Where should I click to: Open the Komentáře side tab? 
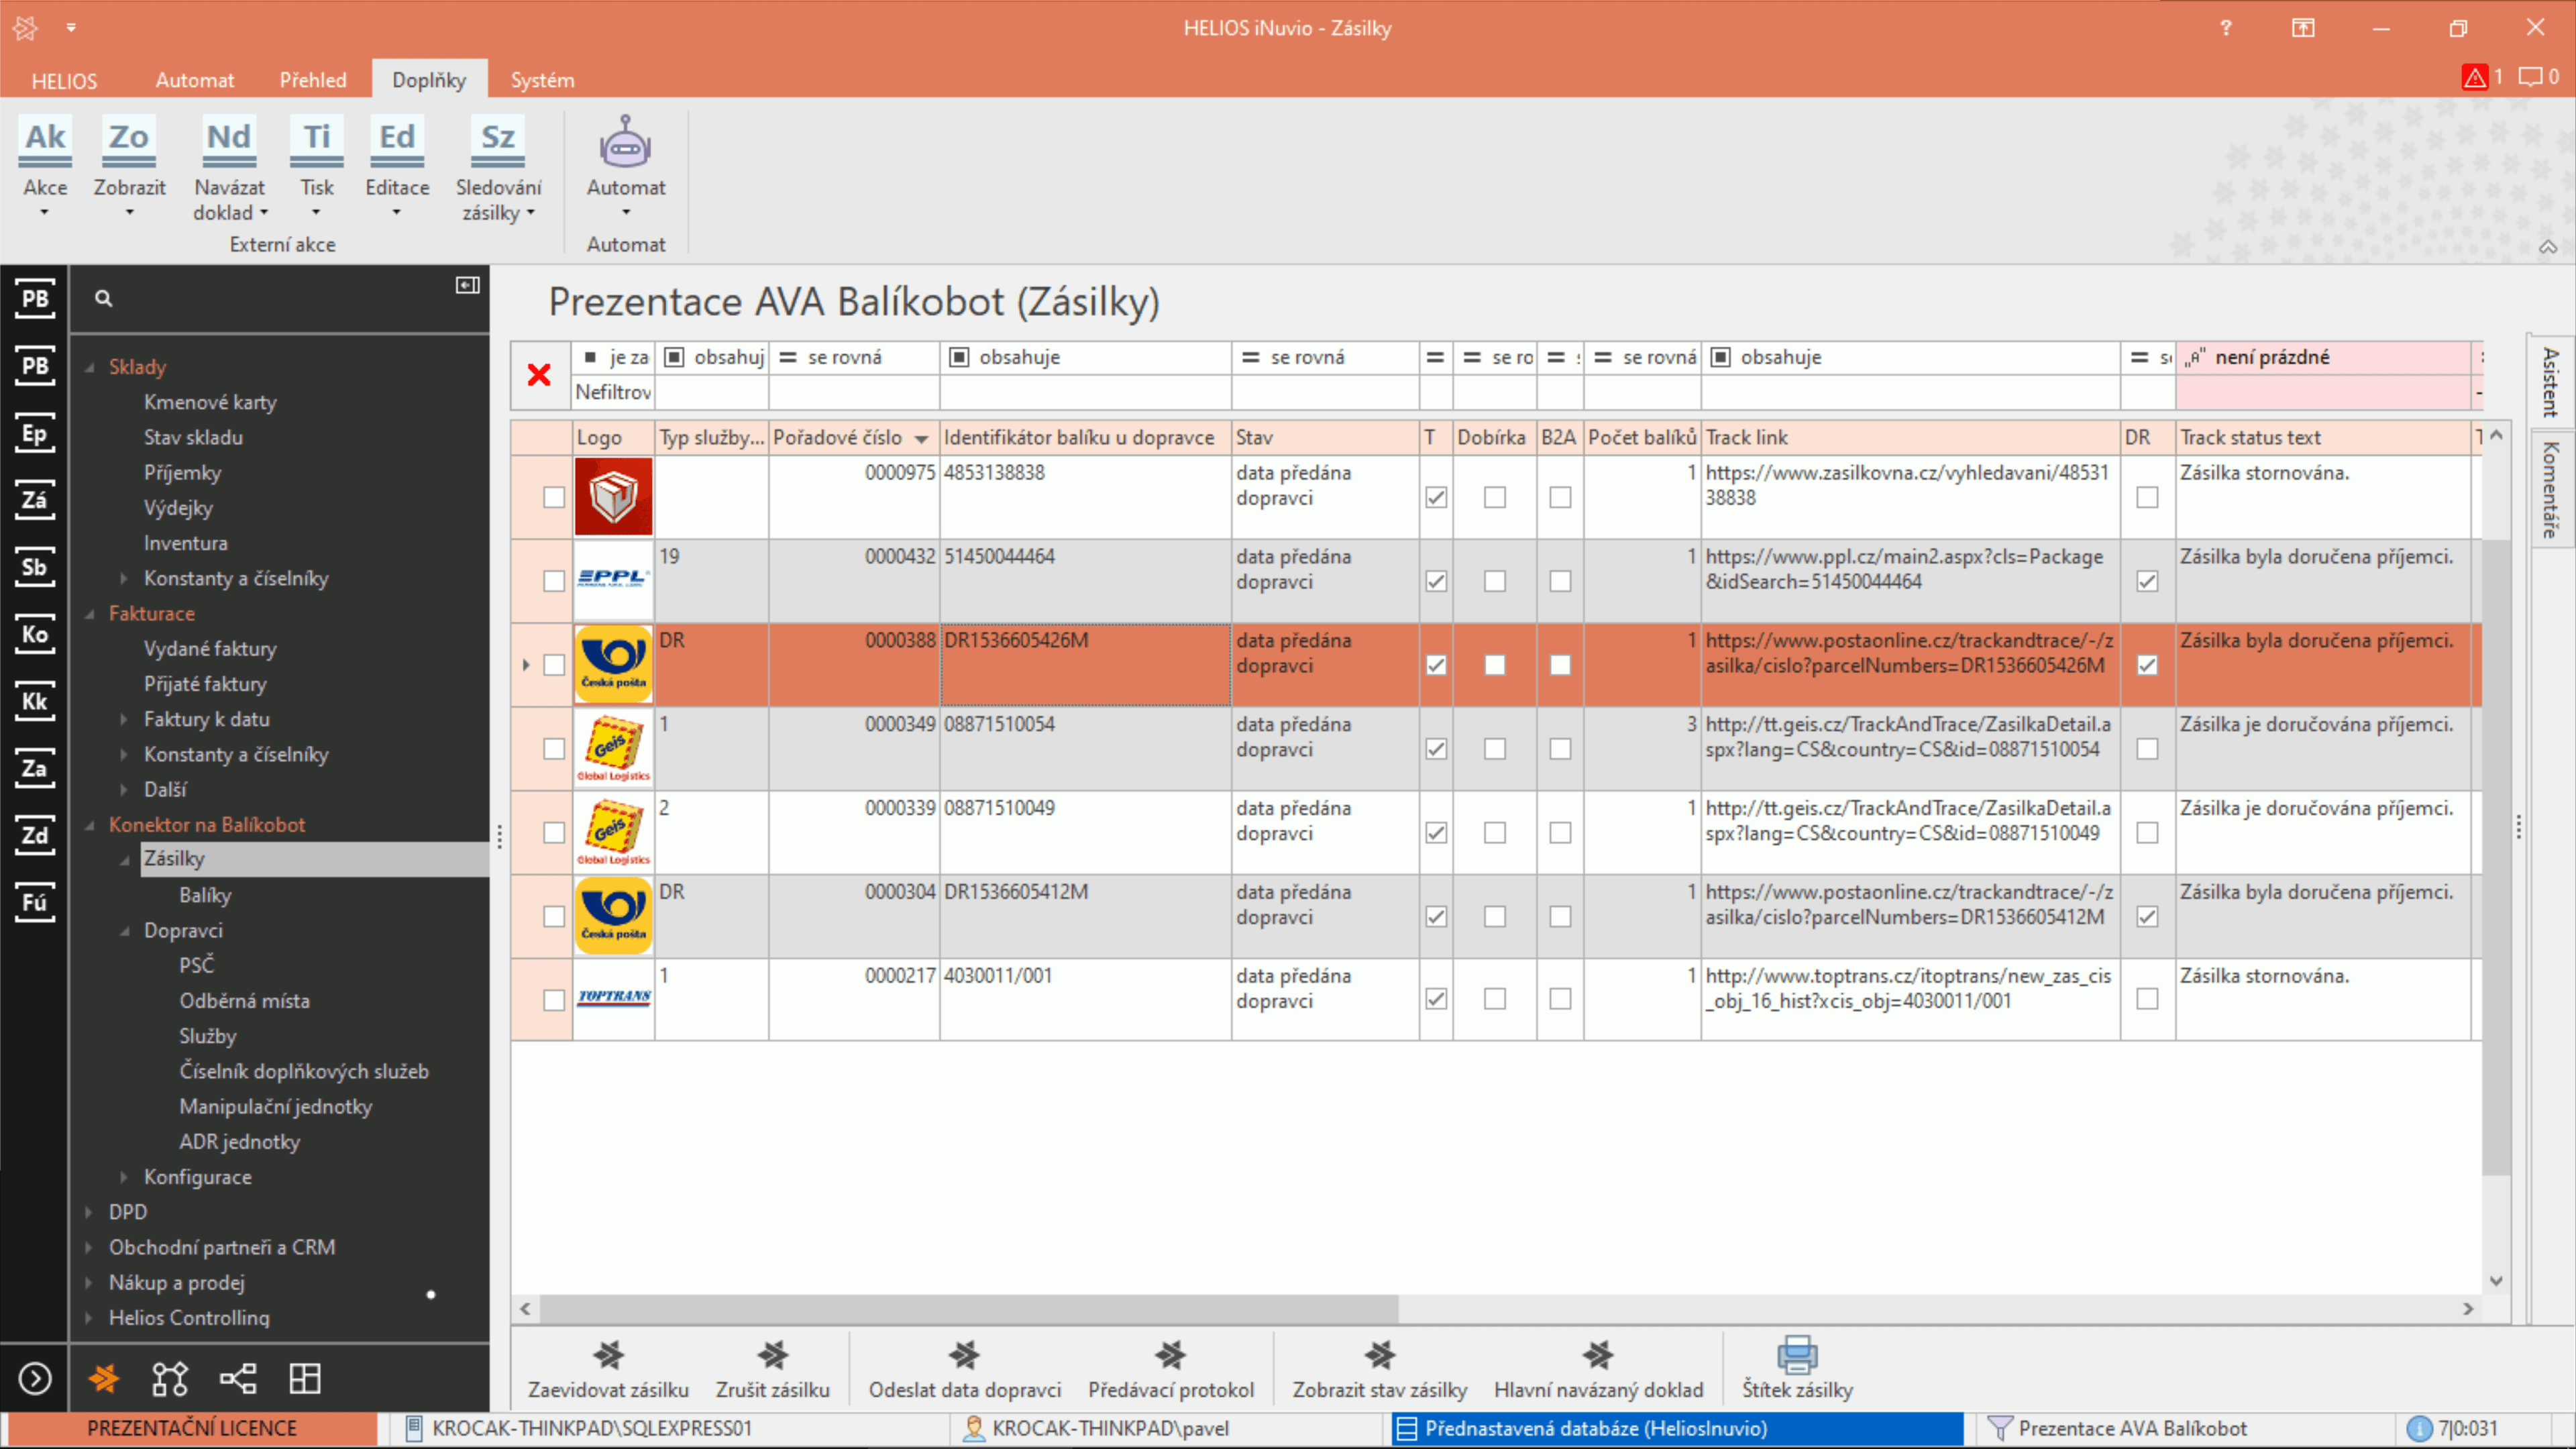pyautogui.click(x=2550, y=489)
